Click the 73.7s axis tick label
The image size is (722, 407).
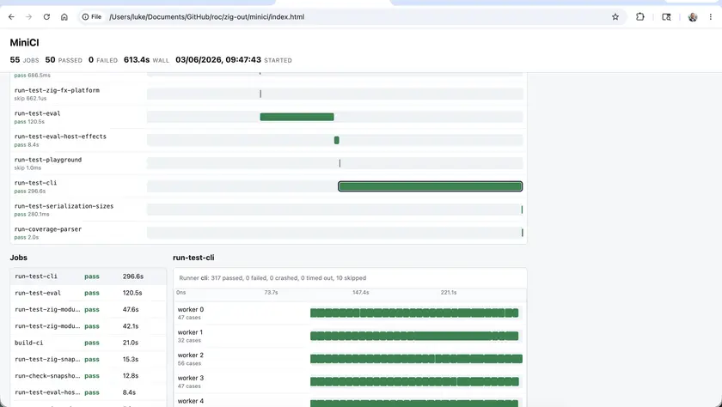271,293
